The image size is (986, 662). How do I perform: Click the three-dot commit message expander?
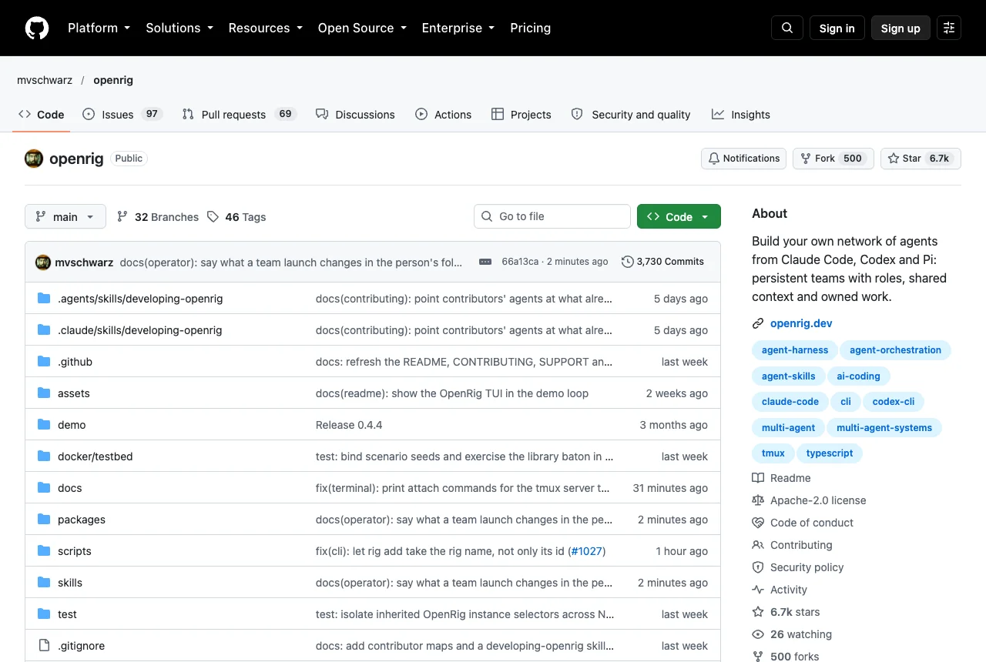[x=485, y=262]
